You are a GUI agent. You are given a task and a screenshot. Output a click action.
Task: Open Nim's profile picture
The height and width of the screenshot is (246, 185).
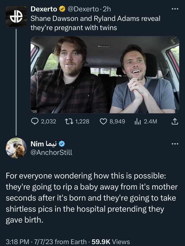(16, 148)
